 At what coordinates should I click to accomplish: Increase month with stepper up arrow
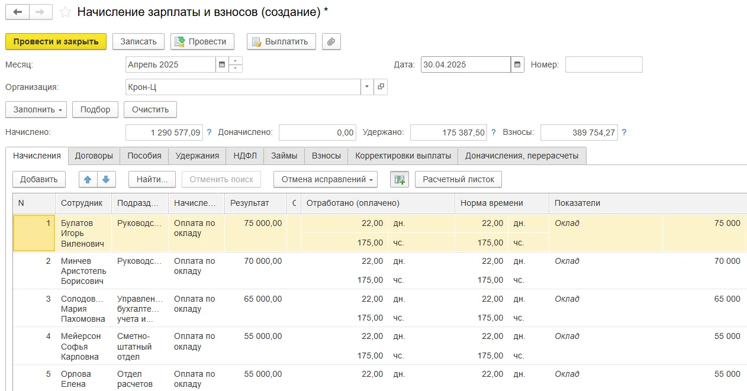[x=236, y=61]
